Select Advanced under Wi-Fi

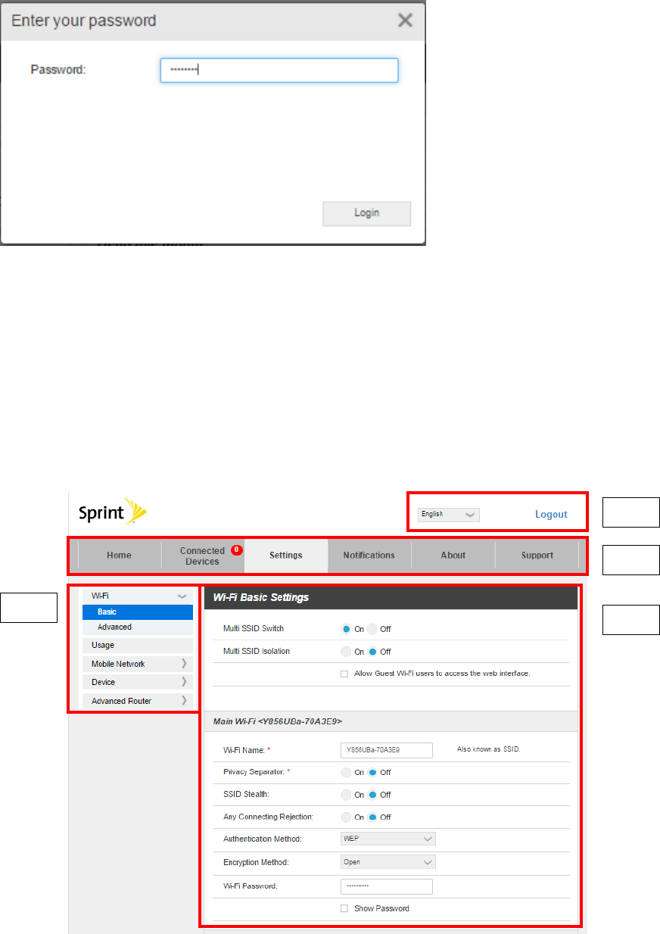point(138,627)
